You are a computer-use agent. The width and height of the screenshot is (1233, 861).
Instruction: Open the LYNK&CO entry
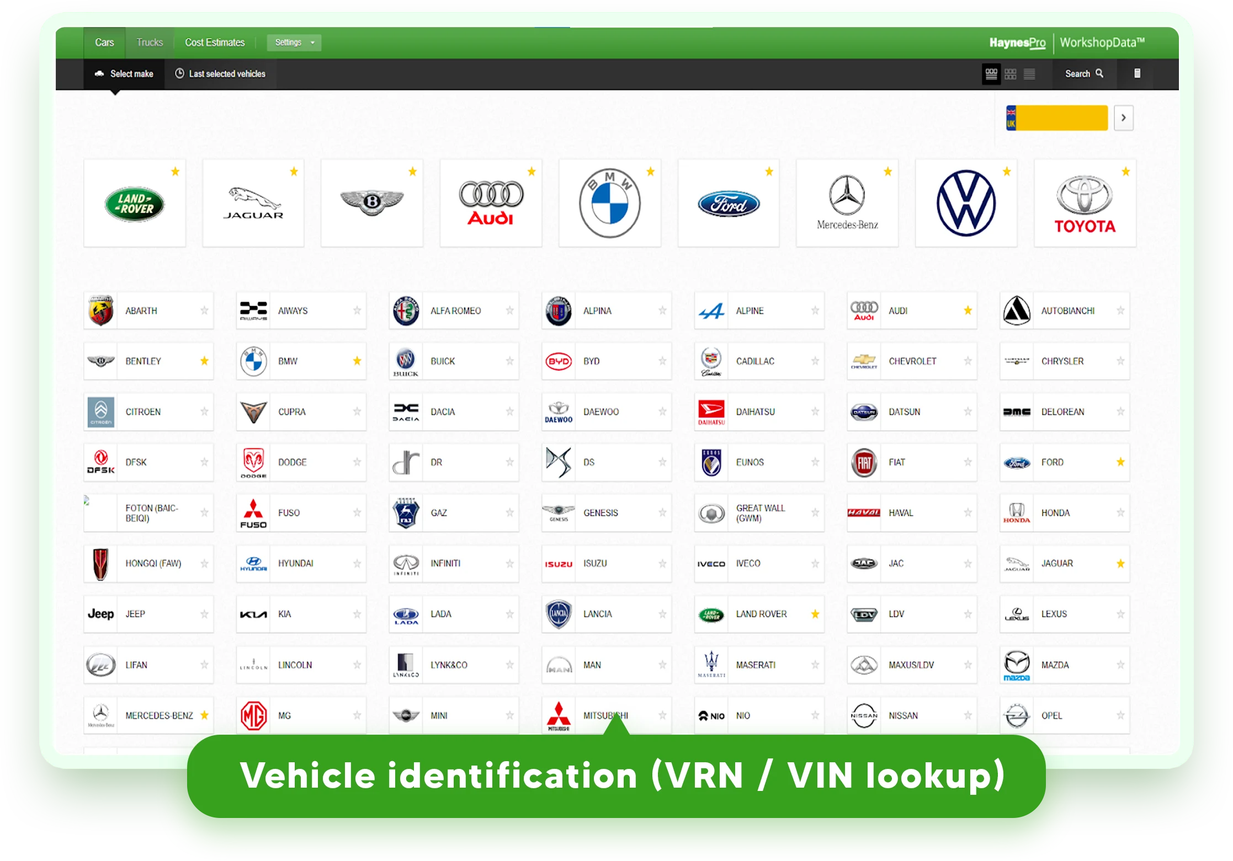tap(454, 665)
